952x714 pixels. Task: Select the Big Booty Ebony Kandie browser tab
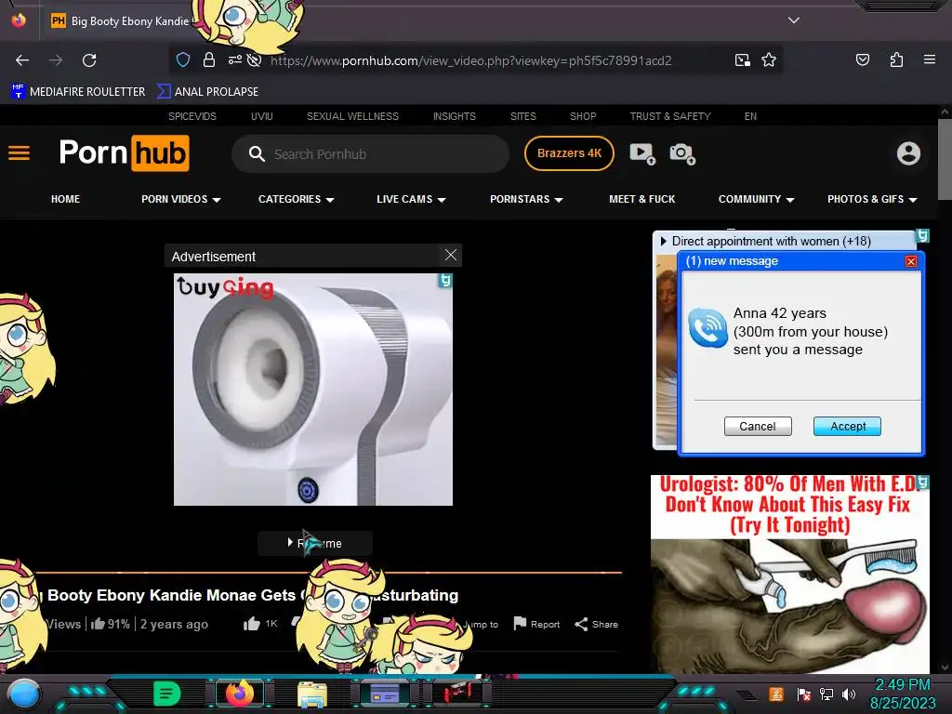click(x=122, y=20)
